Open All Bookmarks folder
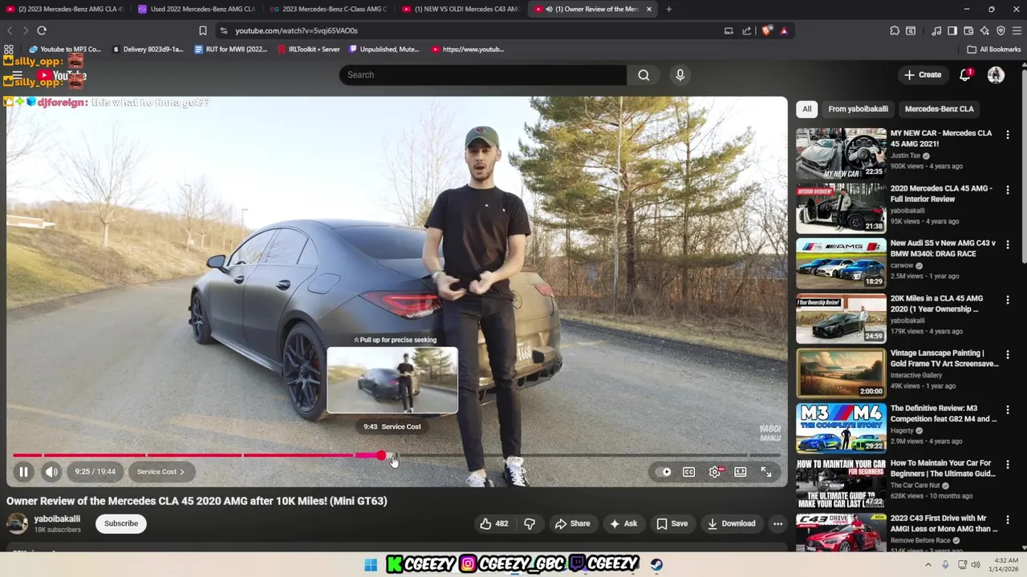This screenshot has height=577, width=1027. pos(993,49)
